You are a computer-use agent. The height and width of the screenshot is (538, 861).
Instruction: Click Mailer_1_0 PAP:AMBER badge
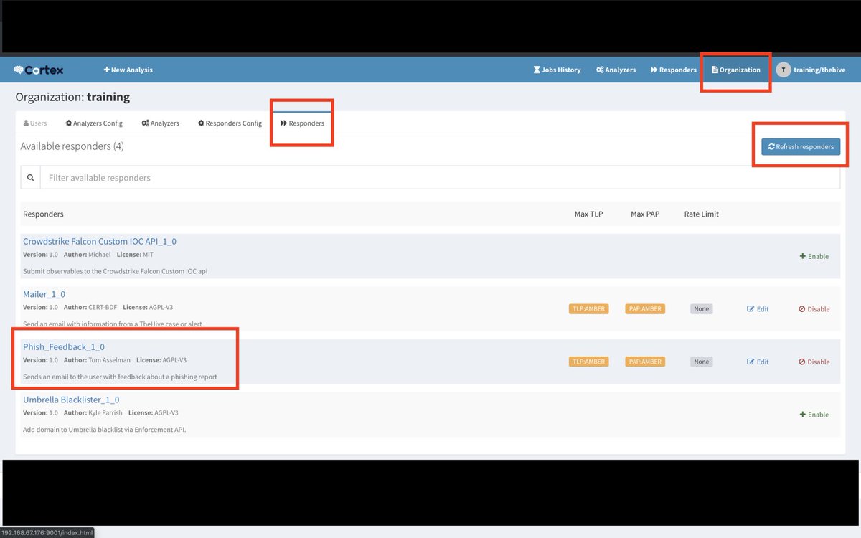click(x=644, y=309)
